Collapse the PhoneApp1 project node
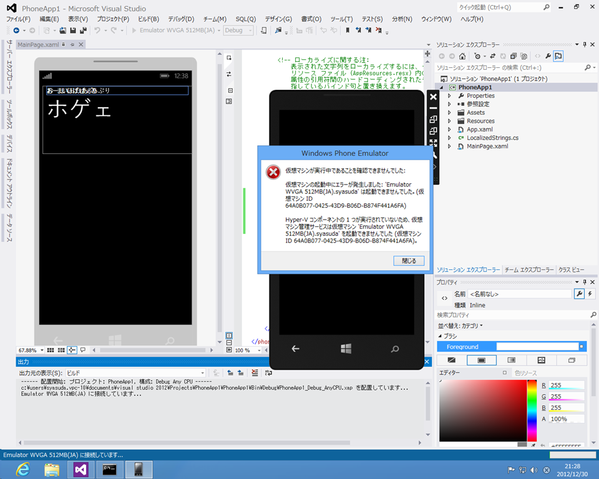 pos(442,87)
